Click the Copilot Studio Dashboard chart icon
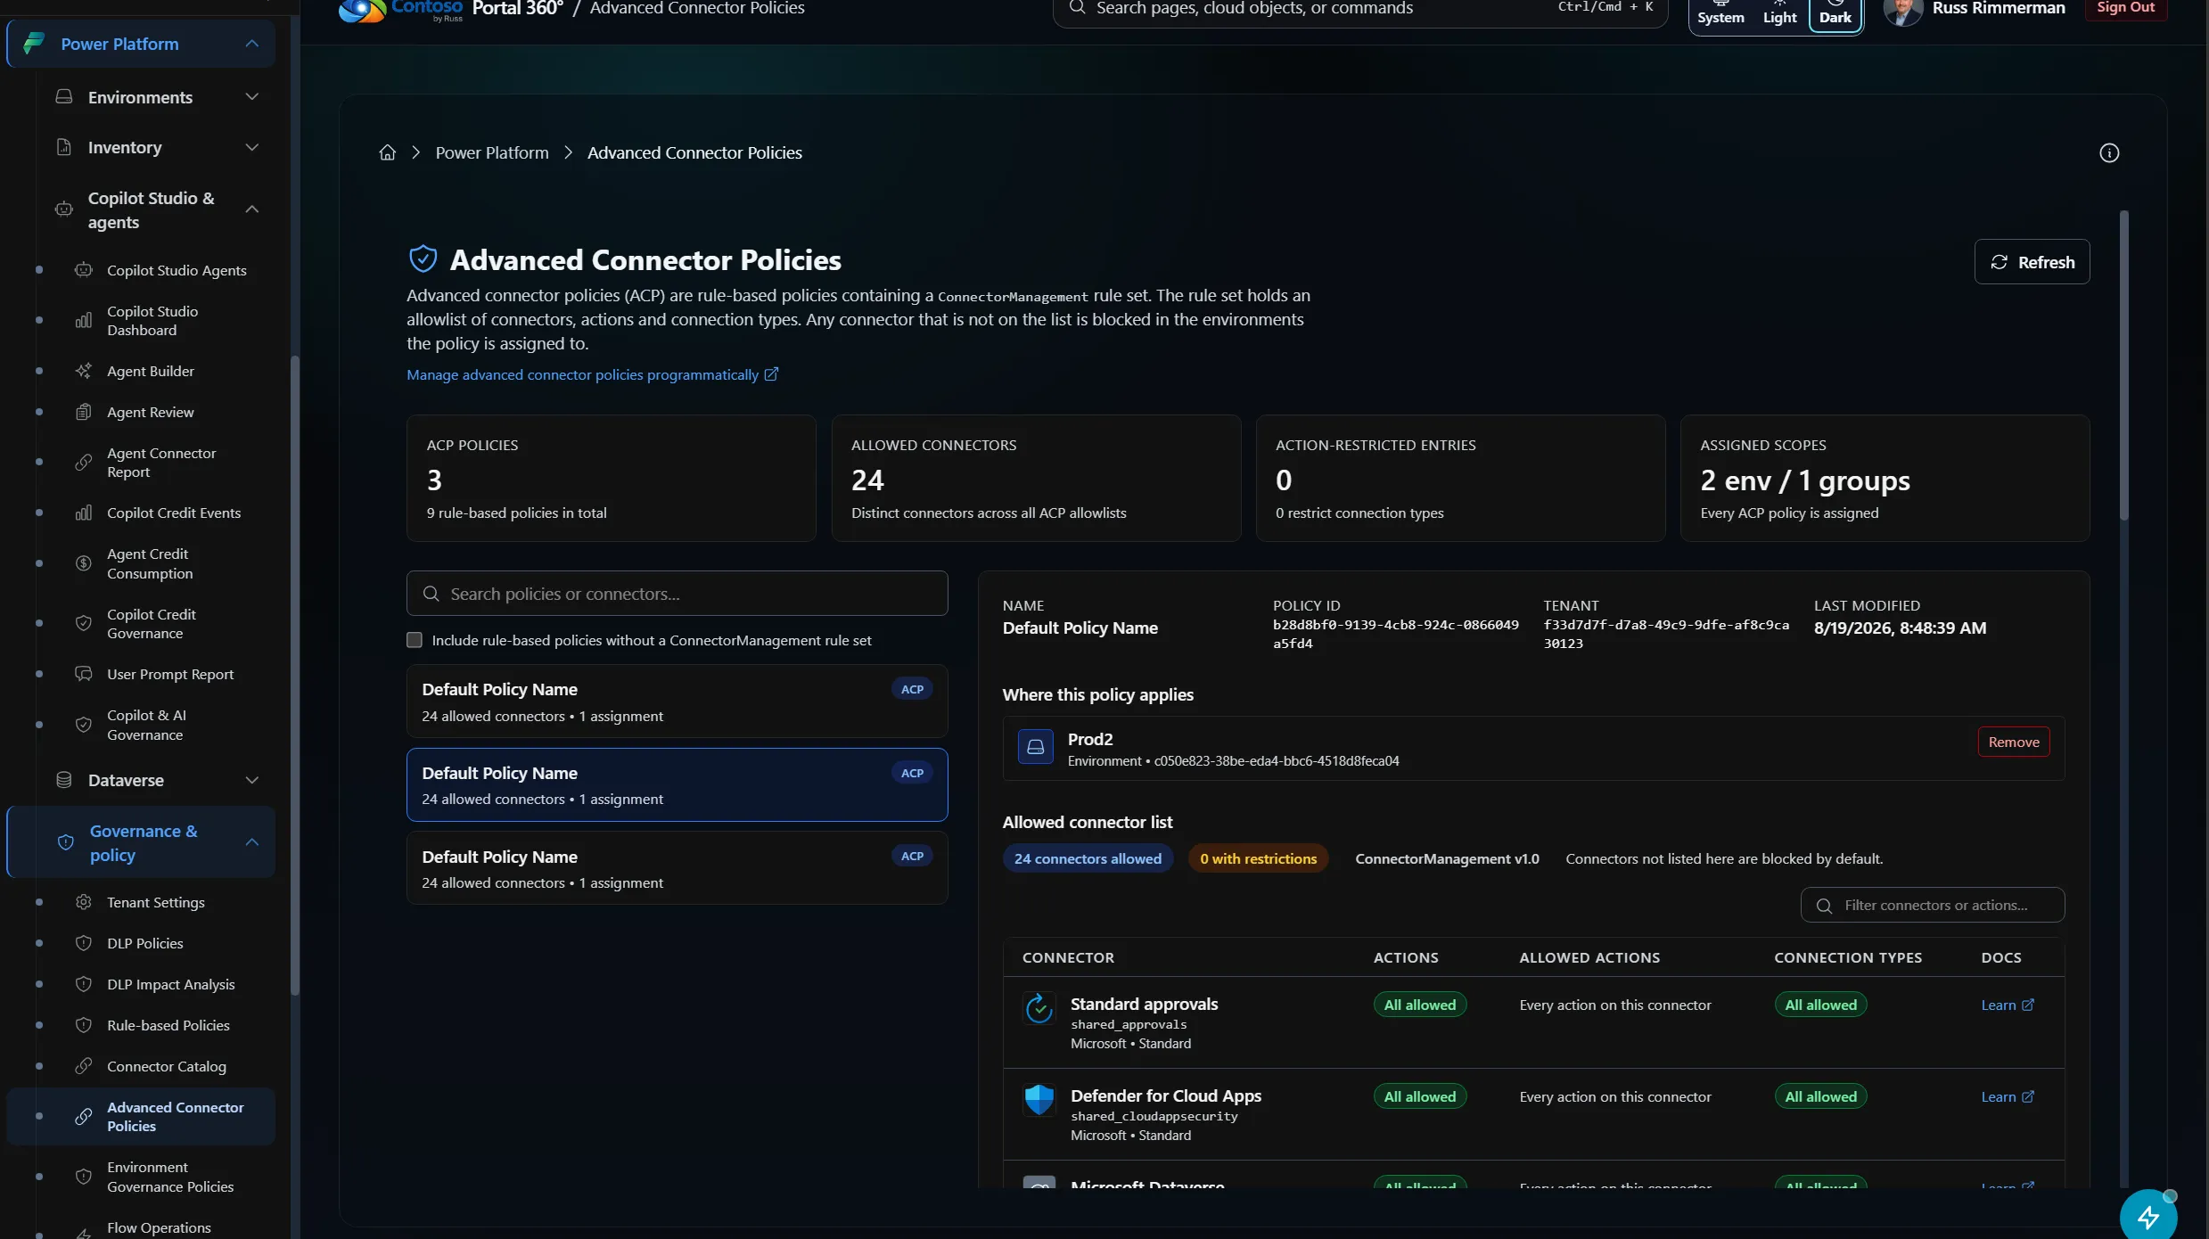This screenshot has width=2209, height=1239. (84, 320)
